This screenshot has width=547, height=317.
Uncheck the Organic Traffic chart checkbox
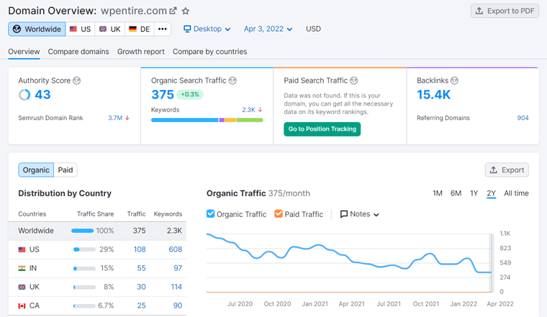point(211,213)
